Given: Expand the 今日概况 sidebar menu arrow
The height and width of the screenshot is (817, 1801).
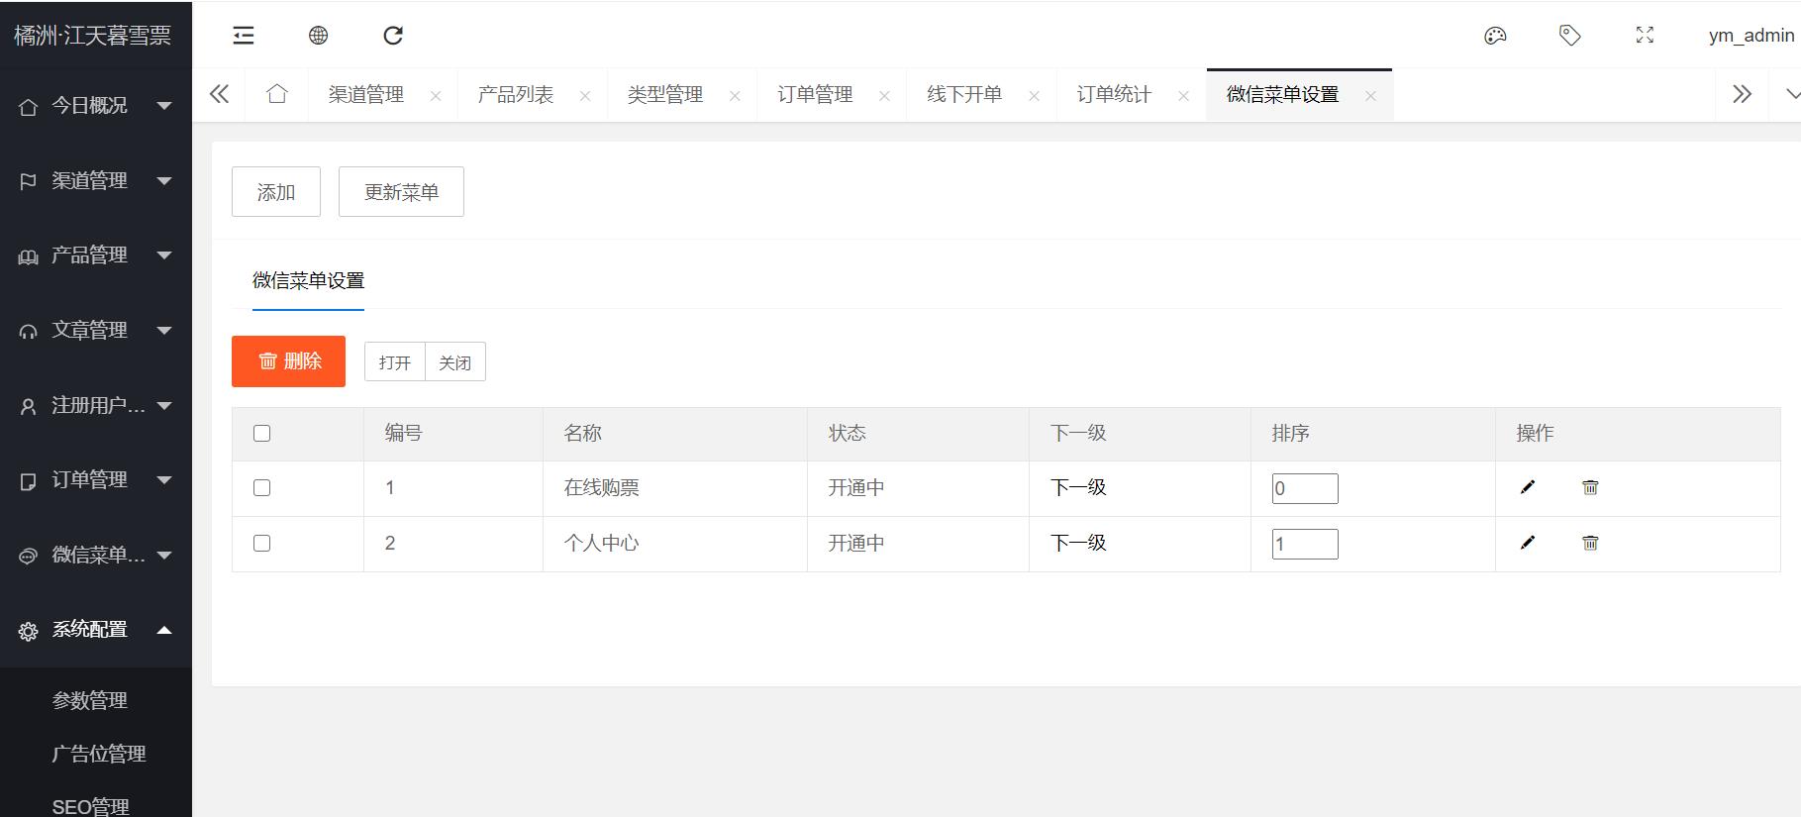Looking at the screenshot, I should click(x=164, y=105).
